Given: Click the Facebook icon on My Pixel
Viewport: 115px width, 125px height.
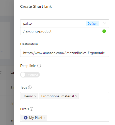Looking at the screenshot, I should coord(26,118).
